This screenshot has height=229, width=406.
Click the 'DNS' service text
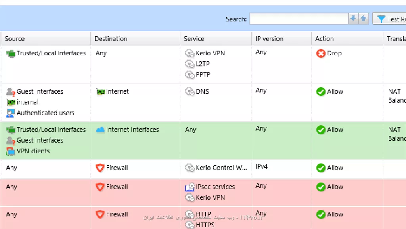click(x=202, y=92)
